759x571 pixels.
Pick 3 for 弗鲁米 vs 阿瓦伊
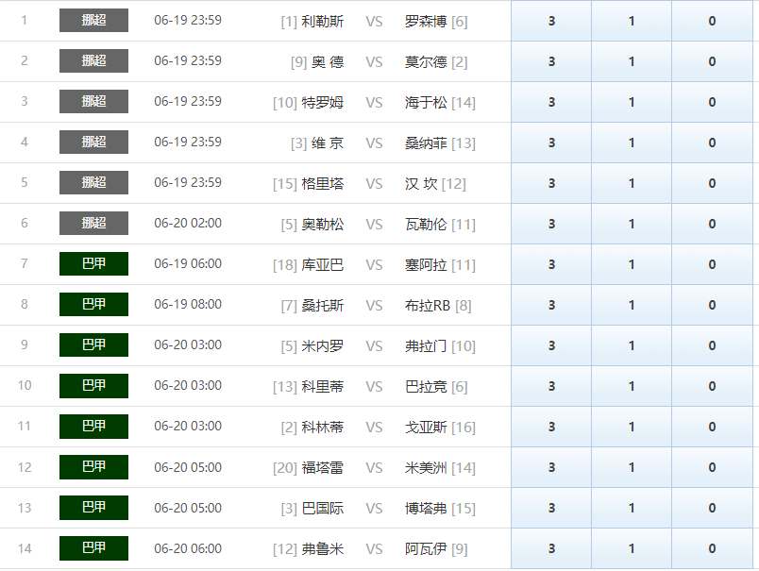click(x=551, y=548)
